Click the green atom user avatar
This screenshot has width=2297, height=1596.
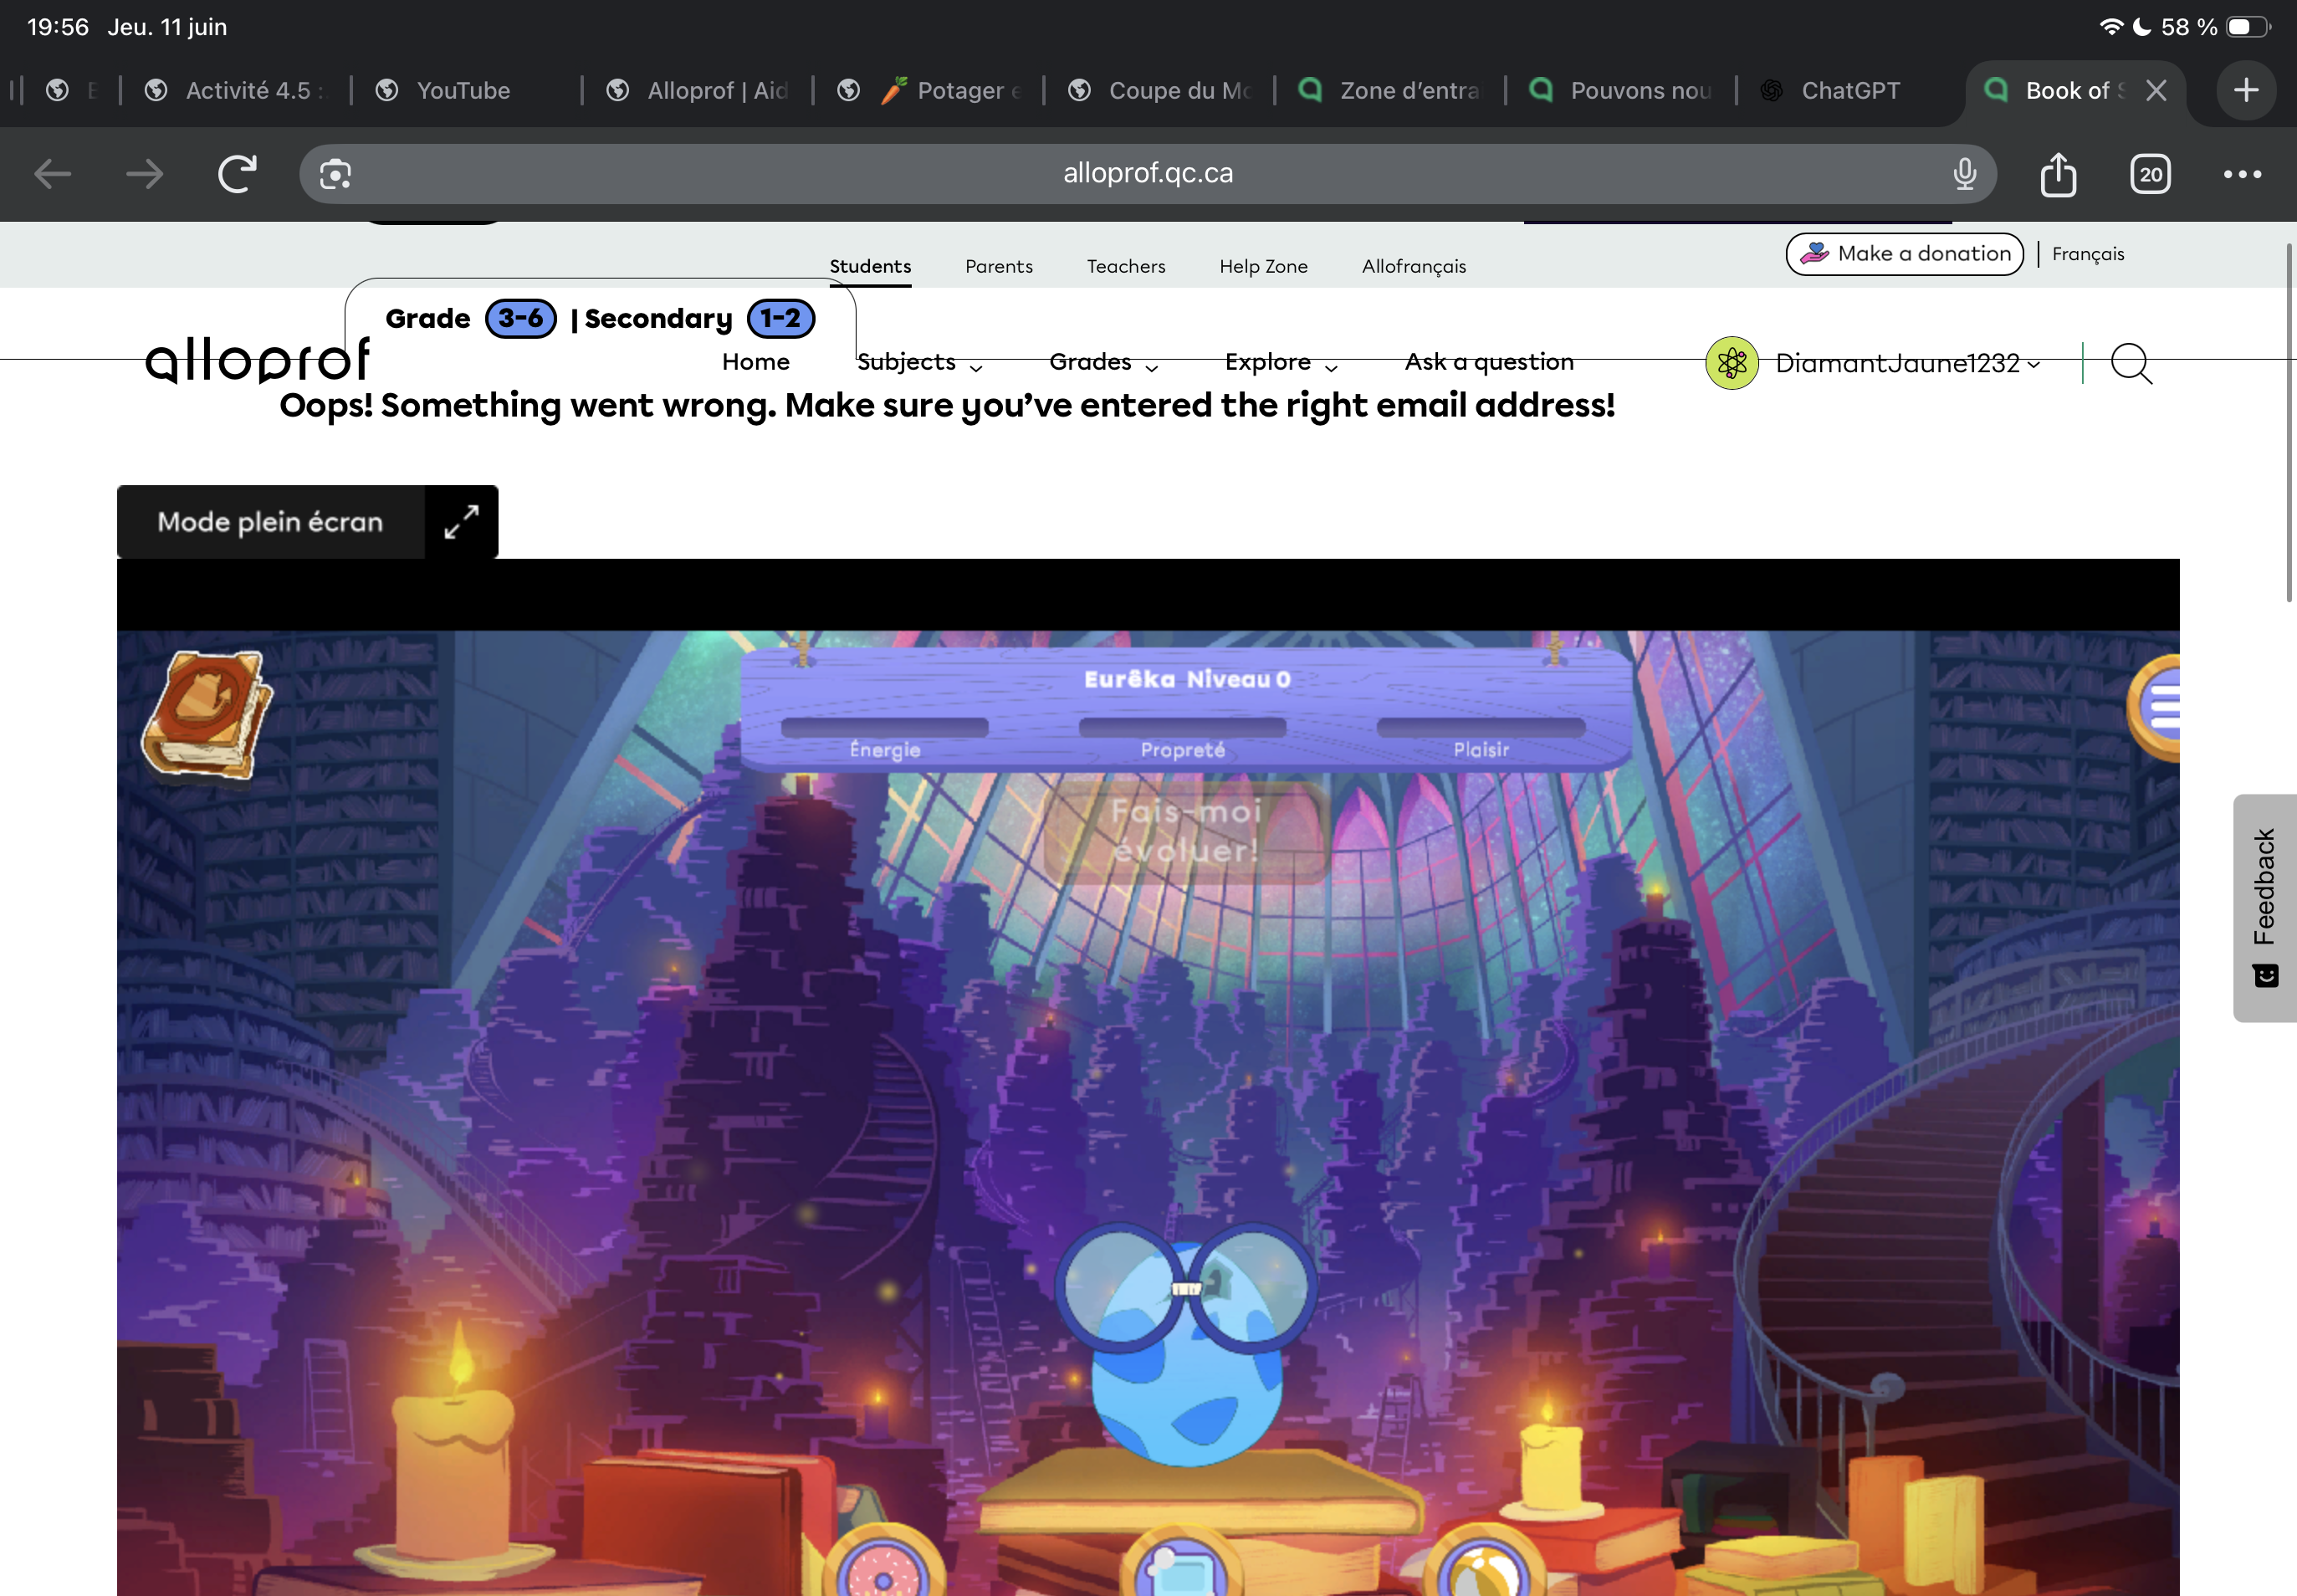click(x=1731, y=363)
